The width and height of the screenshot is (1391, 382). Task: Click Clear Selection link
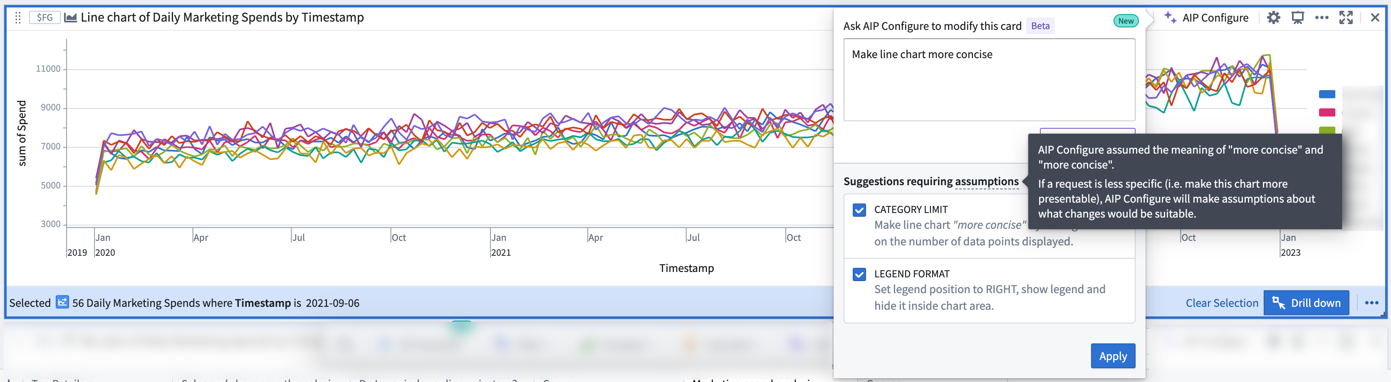[x=1221, y=304]
